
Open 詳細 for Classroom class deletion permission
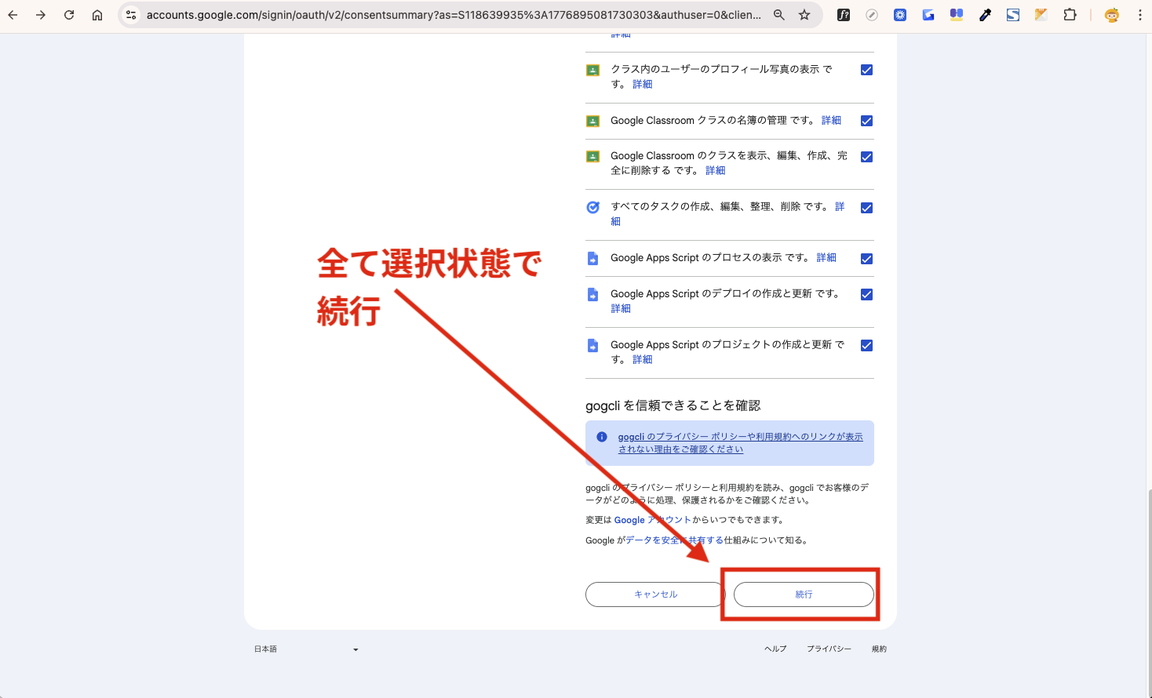[715, 170]
